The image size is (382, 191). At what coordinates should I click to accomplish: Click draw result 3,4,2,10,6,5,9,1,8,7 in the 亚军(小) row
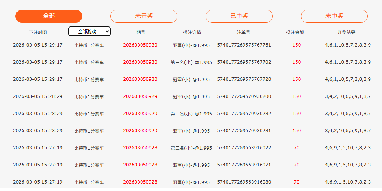click(348, 131)
